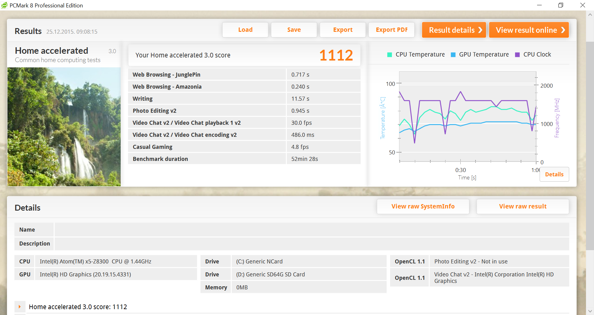Click the GPU Temperature legend color square
The height and width of the screenshot is (315, 594).
453,55
